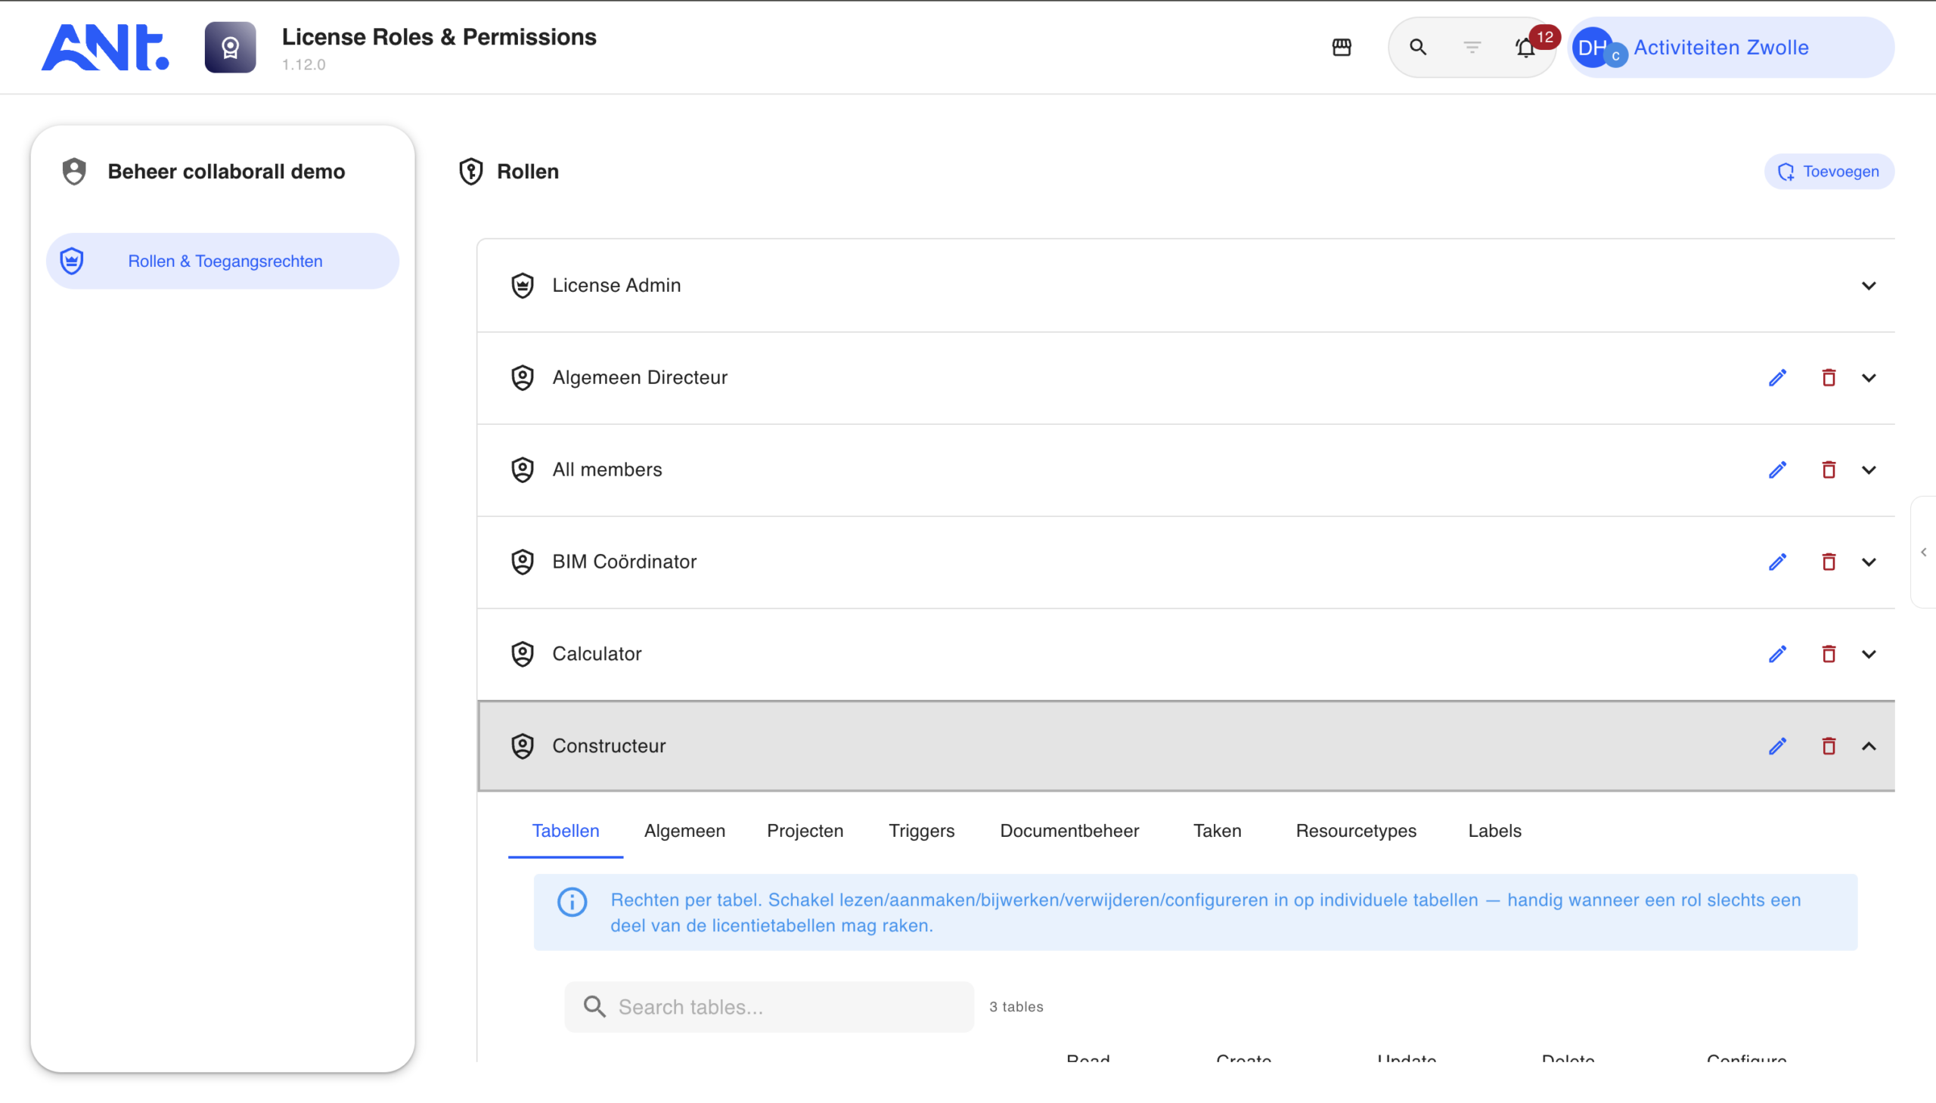Open the marketplace store icon

point(1341,48)
